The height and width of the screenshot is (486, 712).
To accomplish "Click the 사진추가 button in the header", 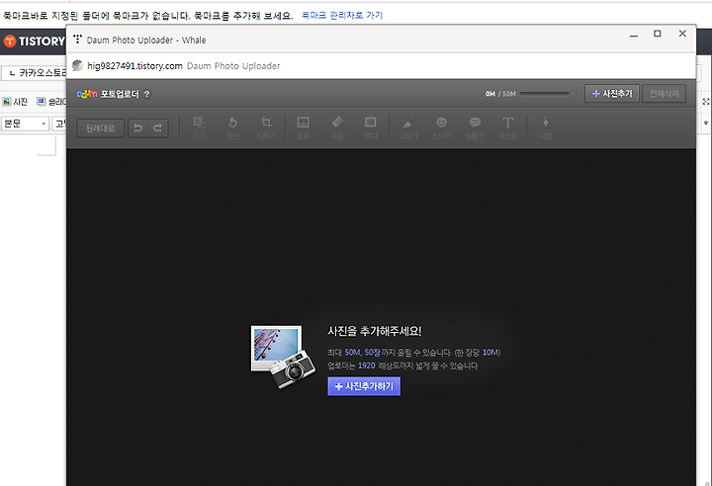I will 612,94.
